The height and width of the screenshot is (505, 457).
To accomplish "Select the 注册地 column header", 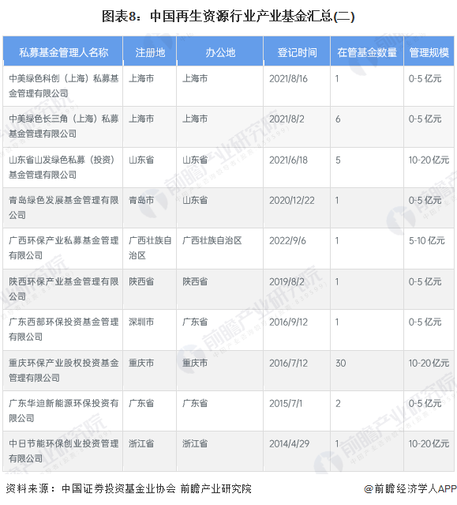I will click(x=150, y=52).
